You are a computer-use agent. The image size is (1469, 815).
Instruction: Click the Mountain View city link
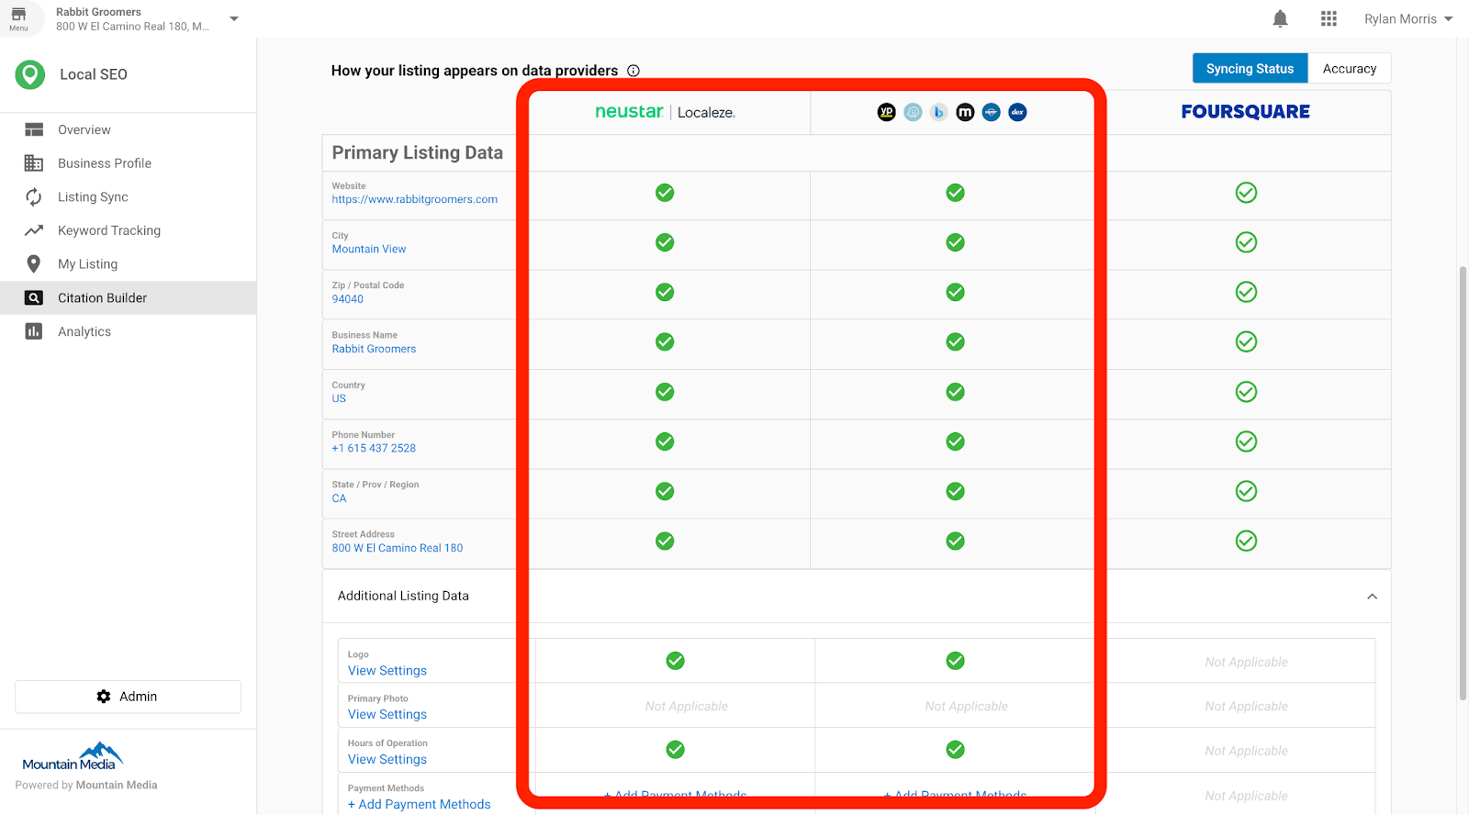(x=368, y=249)
